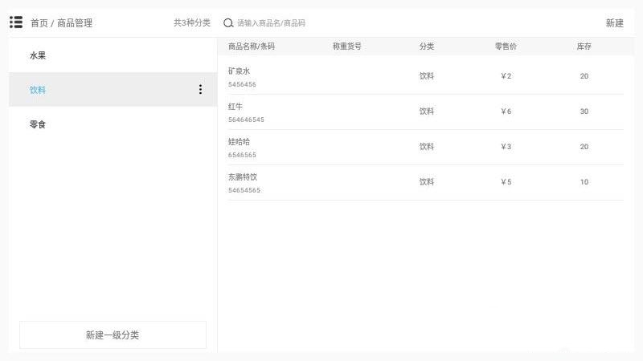The height and width of the screenshot is (361, 643).
Task: Click the 库存 column header
Action: (x=584, y=47)
